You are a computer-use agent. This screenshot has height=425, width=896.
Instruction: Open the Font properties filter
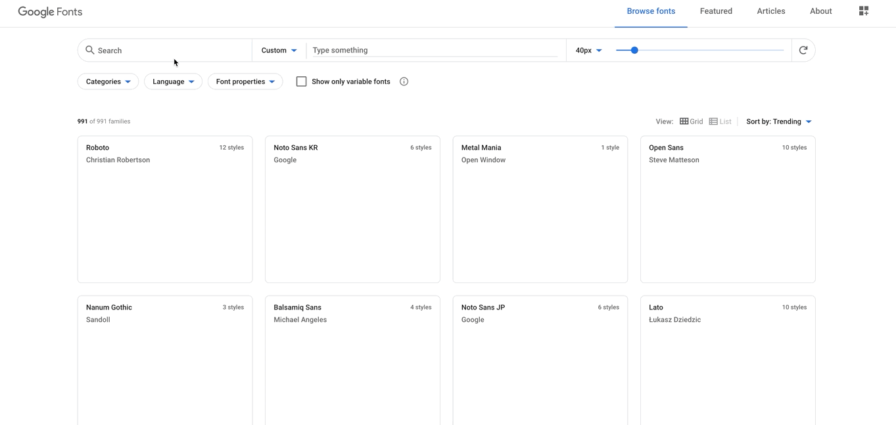[x=245, y=81]
